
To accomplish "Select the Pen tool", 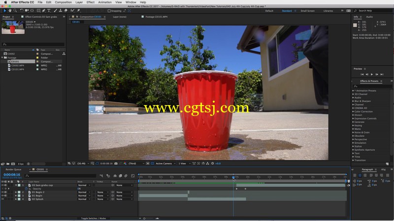I will tap(44, 10).
